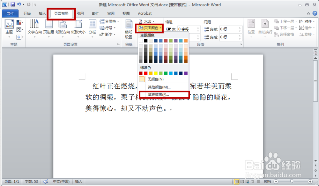Open Margins (页边距) options

pos(48,29)
